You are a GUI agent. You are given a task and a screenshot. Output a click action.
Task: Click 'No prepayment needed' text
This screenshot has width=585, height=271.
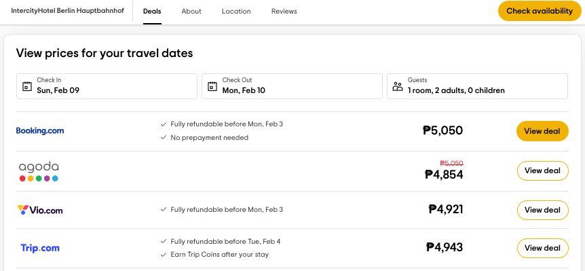[x=209, y=138]
